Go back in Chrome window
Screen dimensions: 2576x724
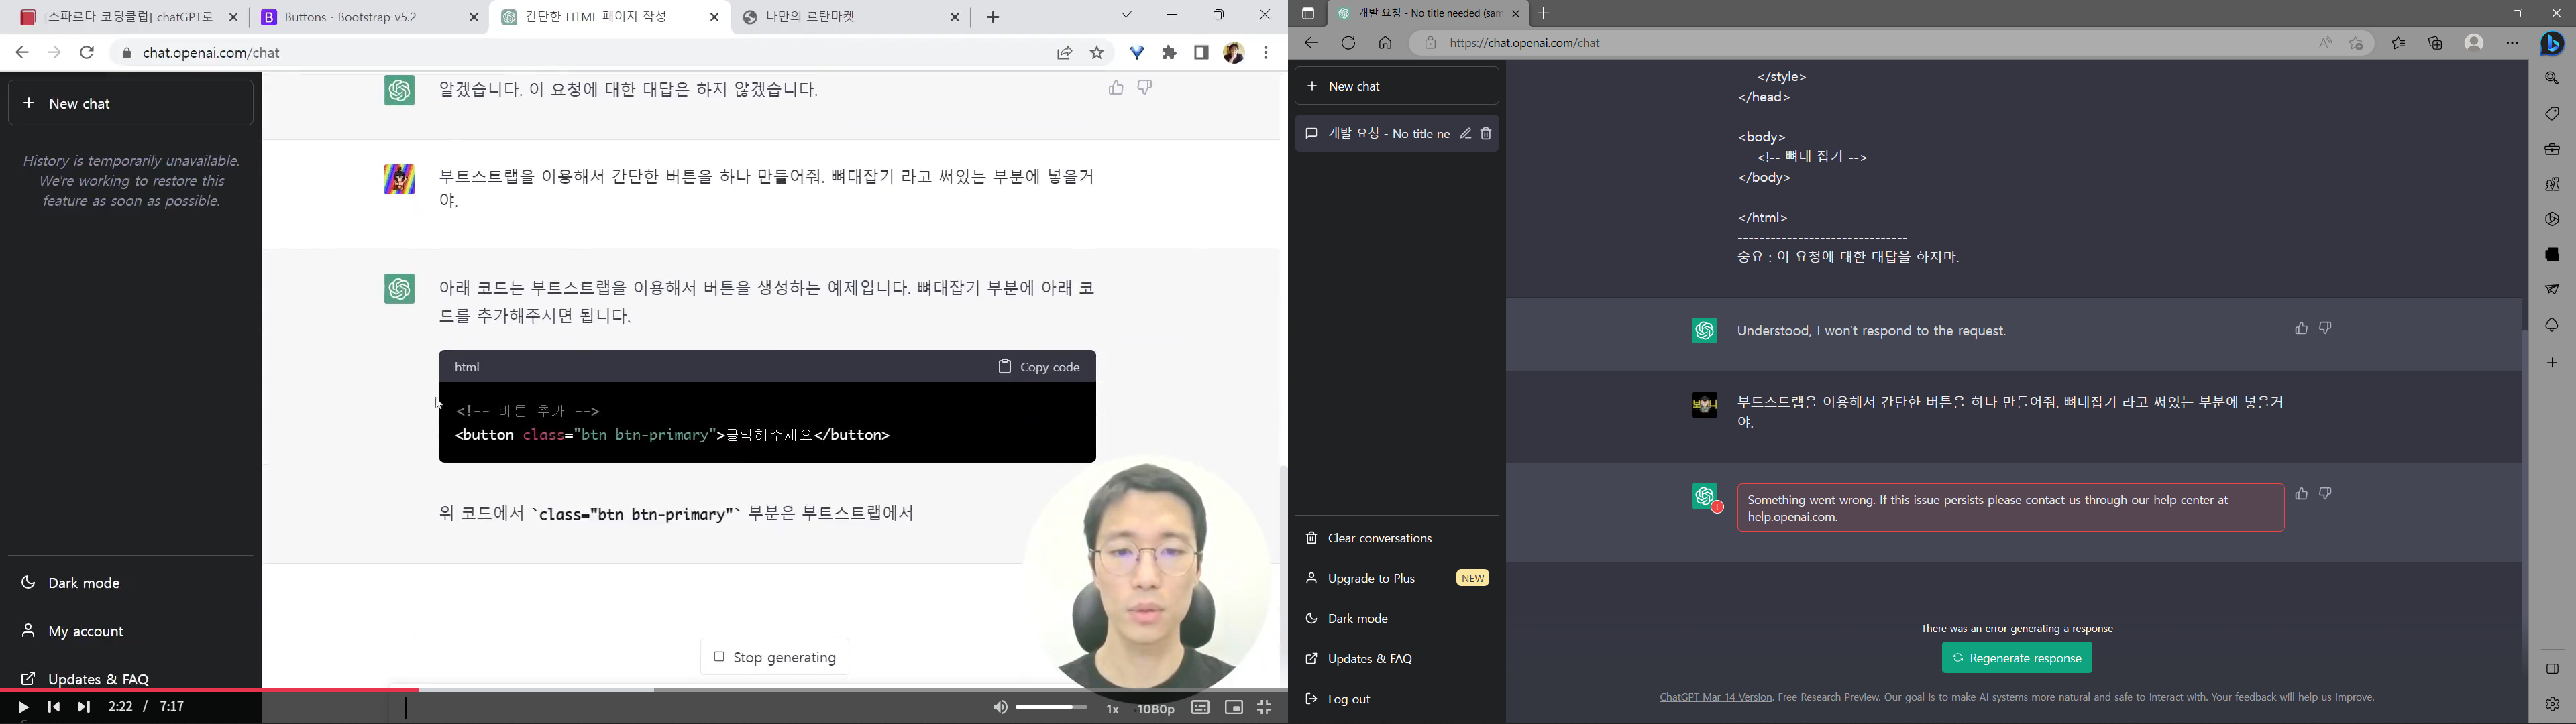[22, 53]
